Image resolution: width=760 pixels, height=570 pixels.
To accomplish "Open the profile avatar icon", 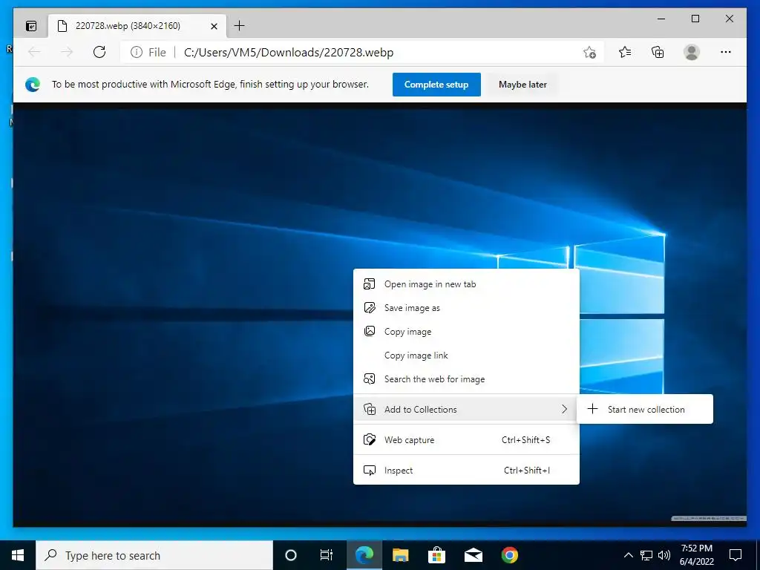I will pos(692,52).
